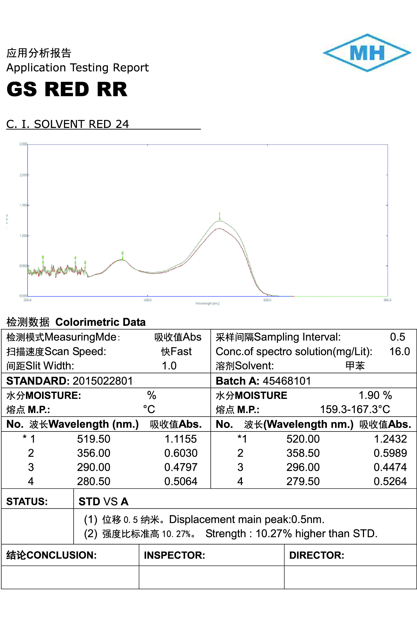Click the Batch A 45468101 cell
417x627 pixels.
(x=263, y=381)
